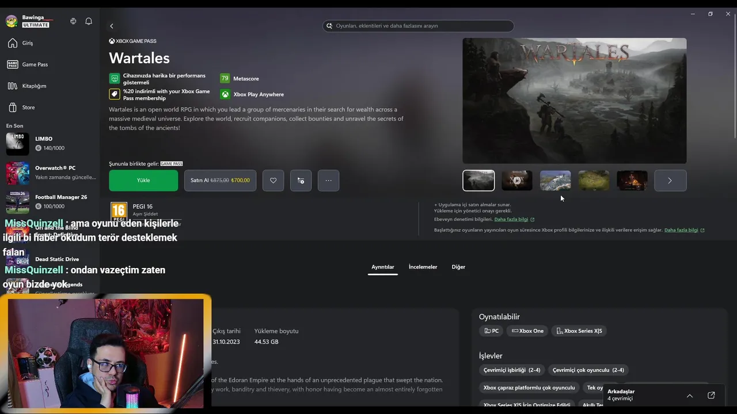737x414 pixels.
Task: Open parental control Daha fazla bilgi link
Action: coord(514,219)
